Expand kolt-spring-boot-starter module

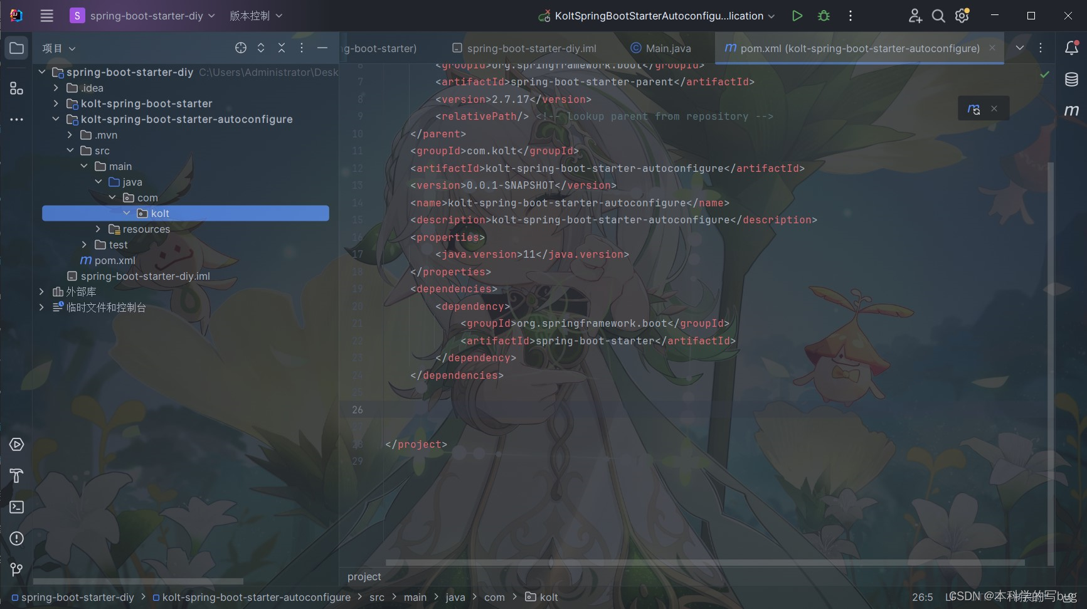pyautogui.click(x=56, y=103)
